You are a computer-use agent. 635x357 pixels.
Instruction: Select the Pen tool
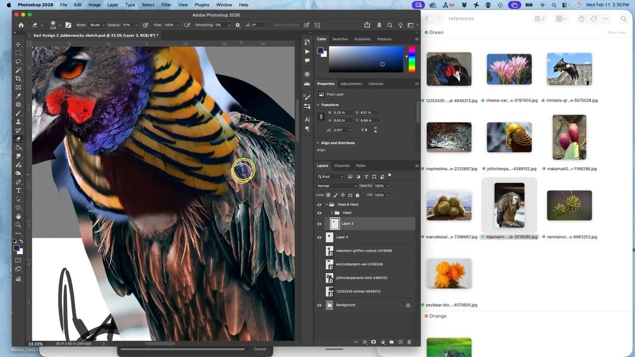coord(18,182)
